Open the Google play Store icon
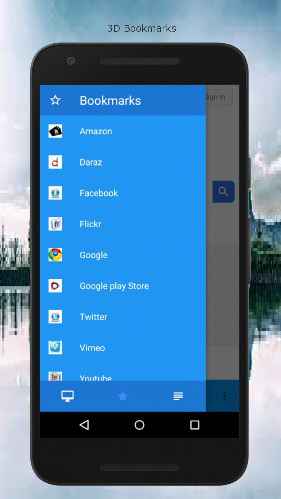Screen dimensions: 281x499 click(x=55, y=286)
